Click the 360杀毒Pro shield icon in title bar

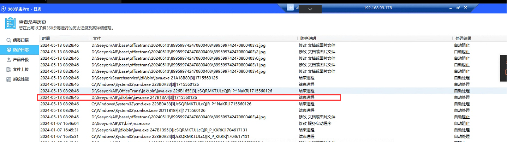[4, 8]
